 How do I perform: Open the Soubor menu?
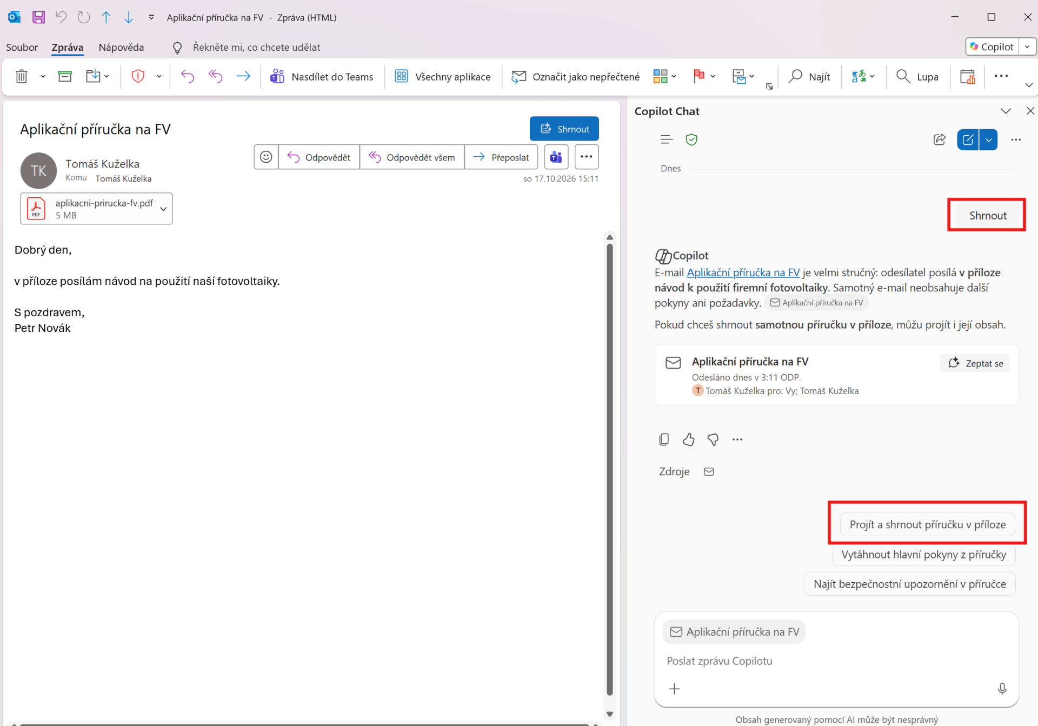(x=22, y=47)
